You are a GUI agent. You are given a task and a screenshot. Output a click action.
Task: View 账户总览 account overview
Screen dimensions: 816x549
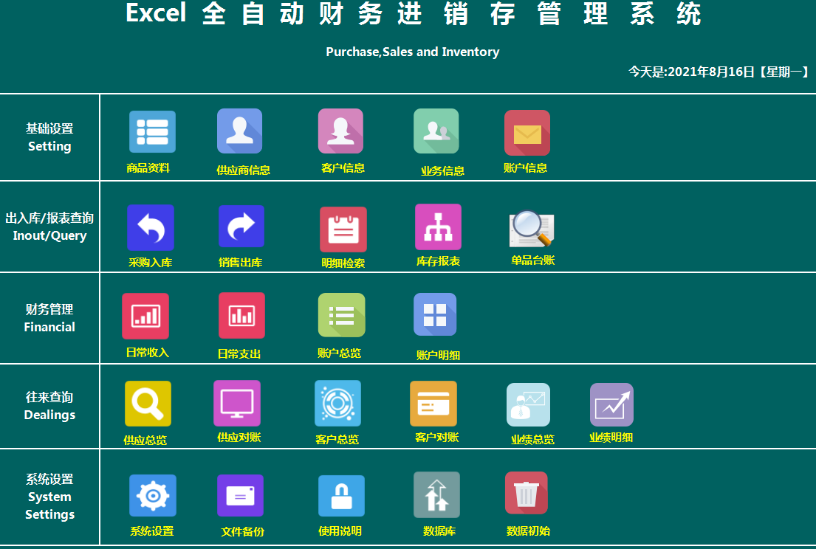pyautogui.click(x=340, y=314)
